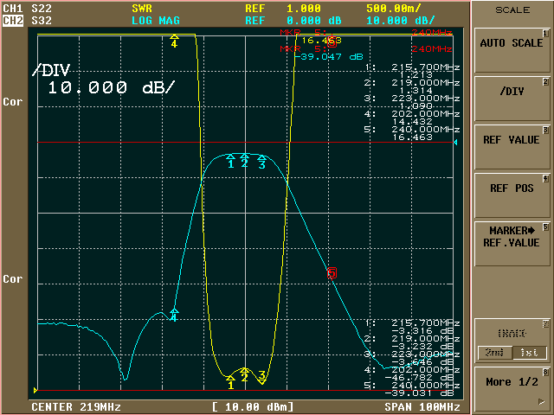Click cyan marker 2 on passband peak

point(245,162)
